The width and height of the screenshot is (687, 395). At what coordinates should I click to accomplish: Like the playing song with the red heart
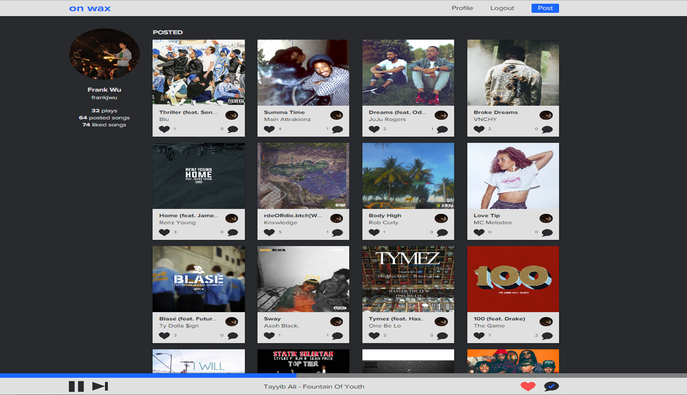(x=528, y=386)
